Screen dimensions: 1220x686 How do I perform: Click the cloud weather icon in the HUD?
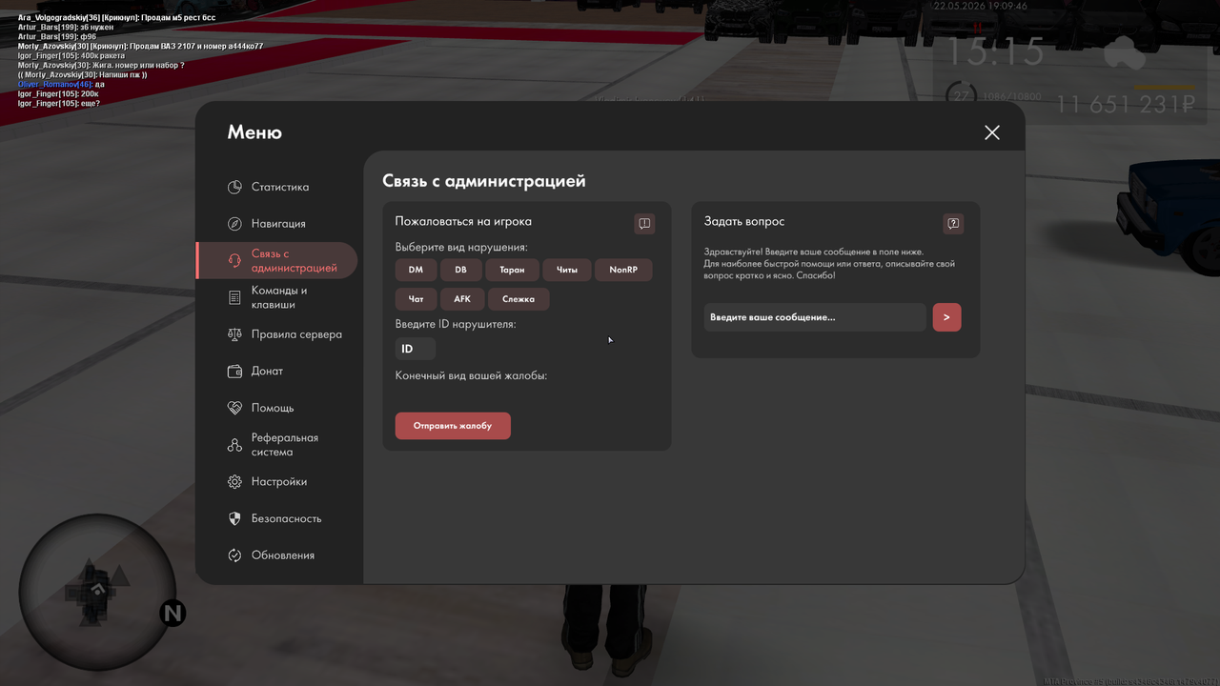(x=1125, y=53)
